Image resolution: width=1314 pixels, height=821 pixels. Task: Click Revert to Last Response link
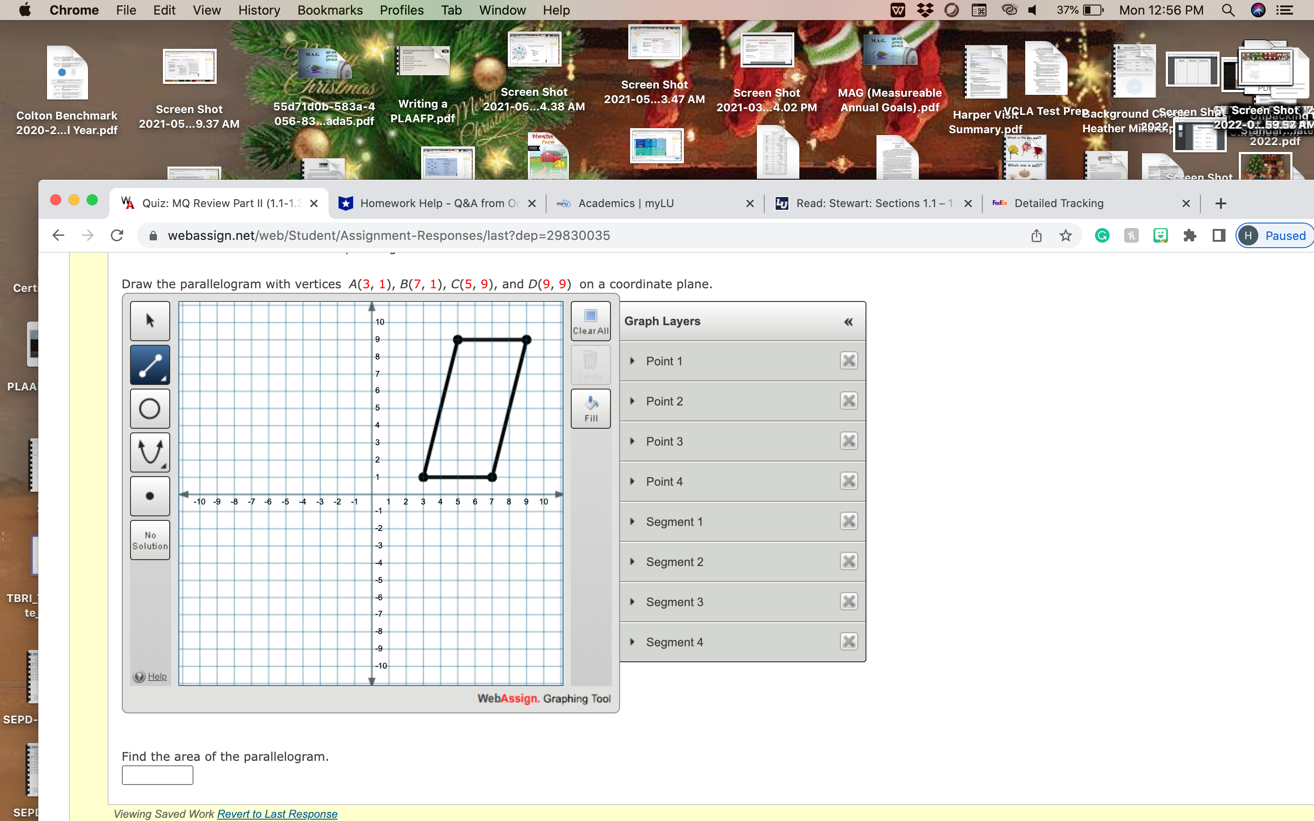pyautogui.click(x=277, y=813)
